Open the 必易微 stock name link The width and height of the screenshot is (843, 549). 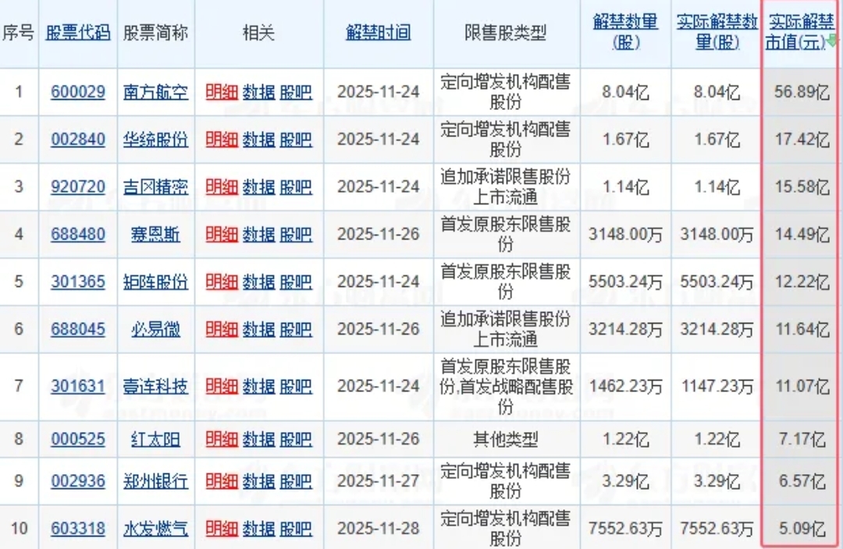coord(156,329)
